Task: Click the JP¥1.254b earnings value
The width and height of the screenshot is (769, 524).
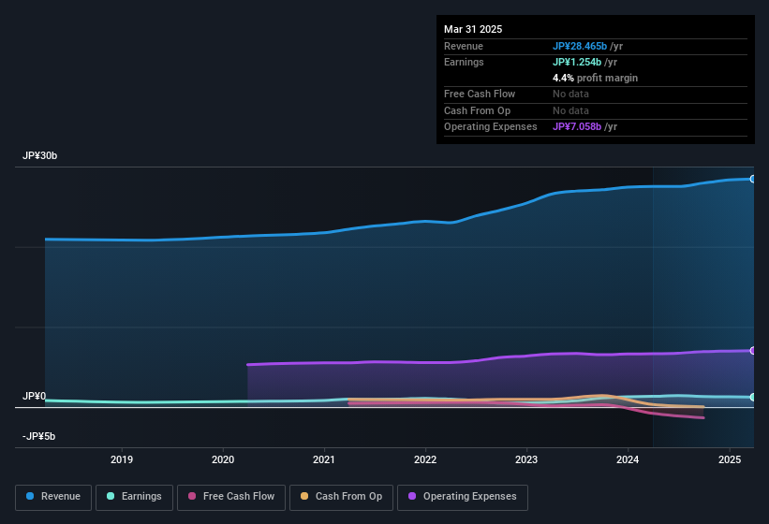Action: 577,62
